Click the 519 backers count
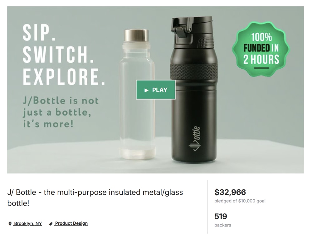The image size is (312, 234). [x=221, y=216]
